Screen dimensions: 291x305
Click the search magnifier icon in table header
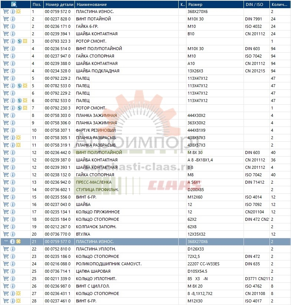click(14, 4)
